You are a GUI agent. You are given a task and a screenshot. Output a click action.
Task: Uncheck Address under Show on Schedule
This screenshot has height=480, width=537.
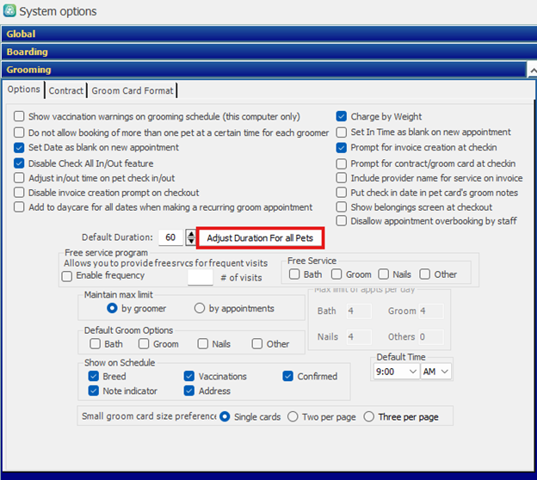189,391
